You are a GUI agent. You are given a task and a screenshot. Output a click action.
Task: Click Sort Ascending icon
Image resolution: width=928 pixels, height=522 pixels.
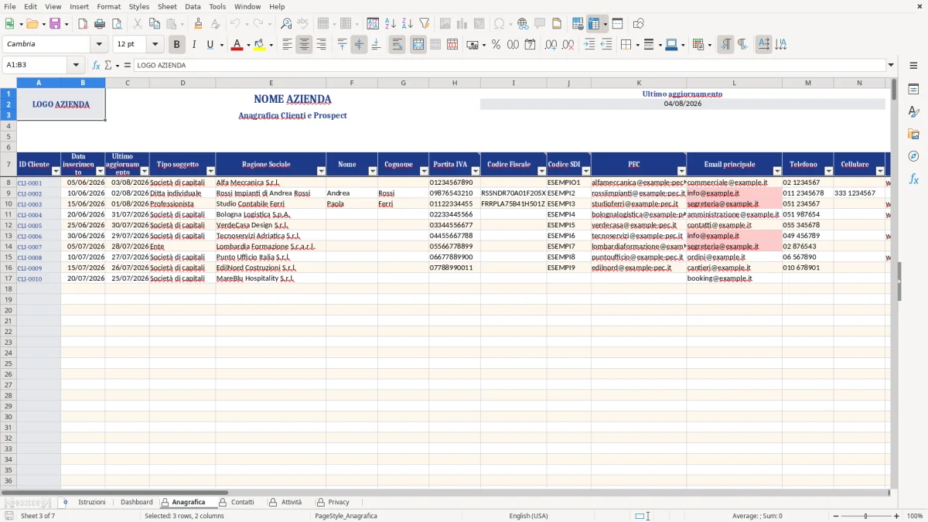coord(391,24)
